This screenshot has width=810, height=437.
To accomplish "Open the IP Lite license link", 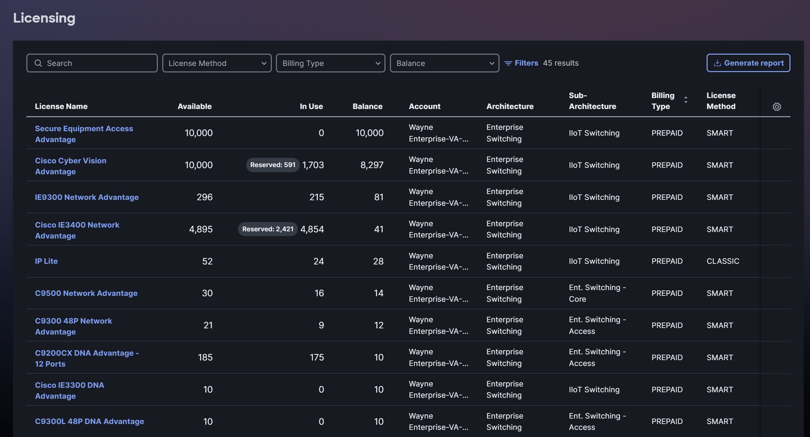I will point(46,261).
